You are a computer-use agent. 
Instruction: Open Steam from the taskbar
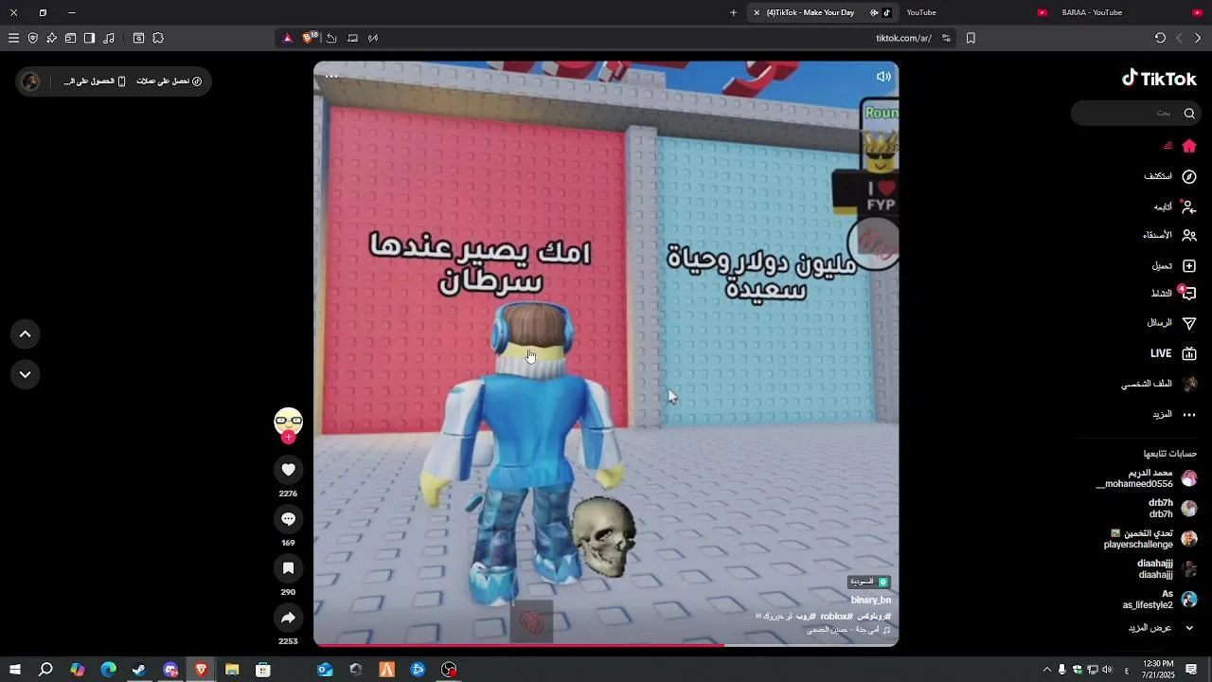point(139,670)
